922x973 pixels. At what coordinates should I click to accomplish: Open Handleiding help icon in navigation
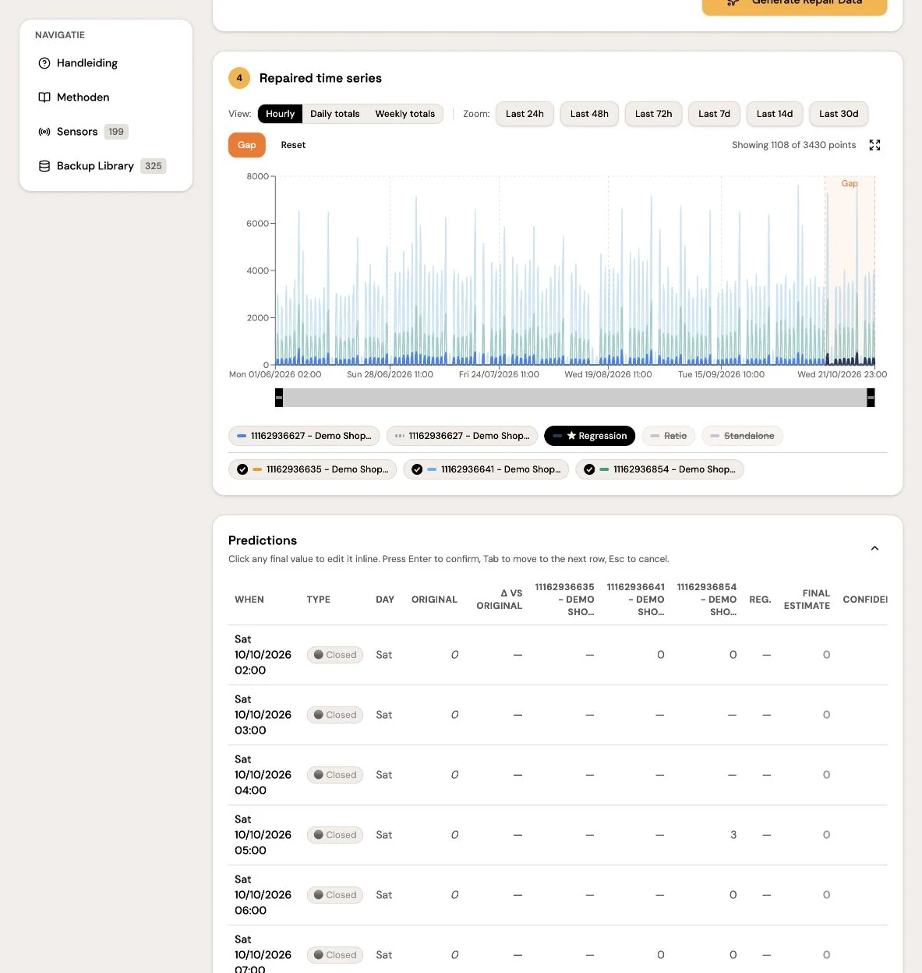point(44,63)
